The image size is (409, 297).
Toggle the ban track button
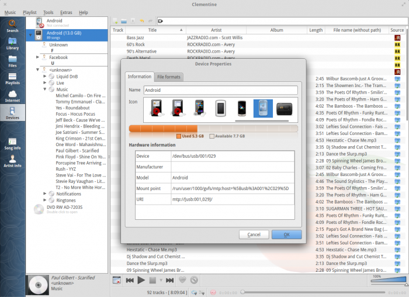[x=195, y=281]
